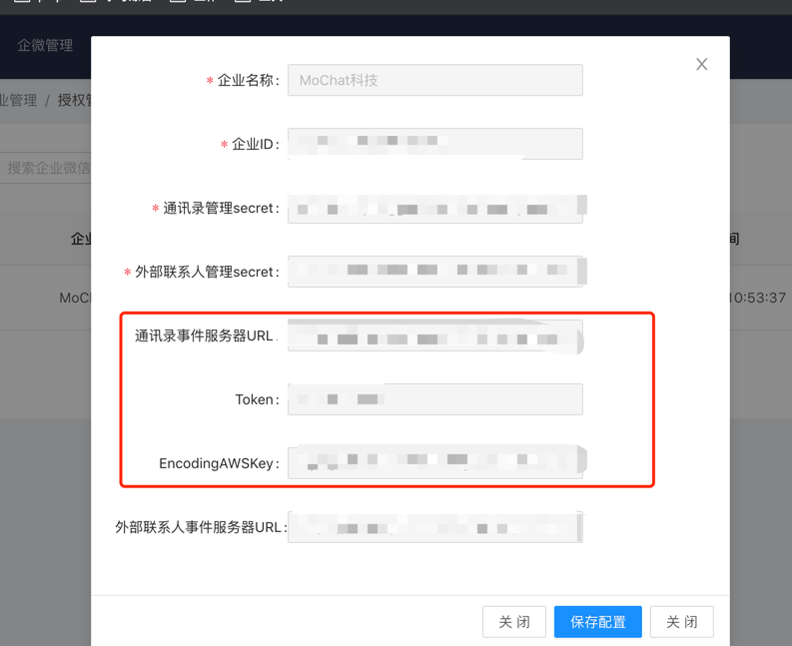The image size is (792, 646).
Task: Click the 10:53:37 timestamp cell
Action: tap(758, 298)
